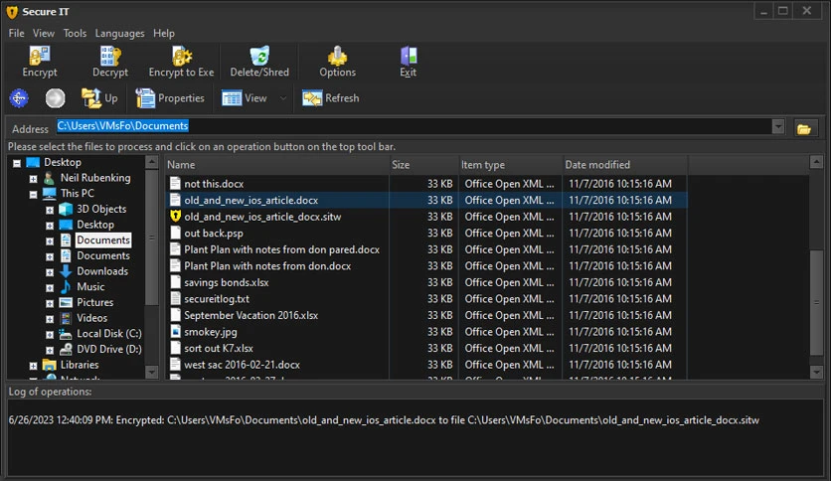Select file old_and_new_ios_article.docx

pos(251,200)
